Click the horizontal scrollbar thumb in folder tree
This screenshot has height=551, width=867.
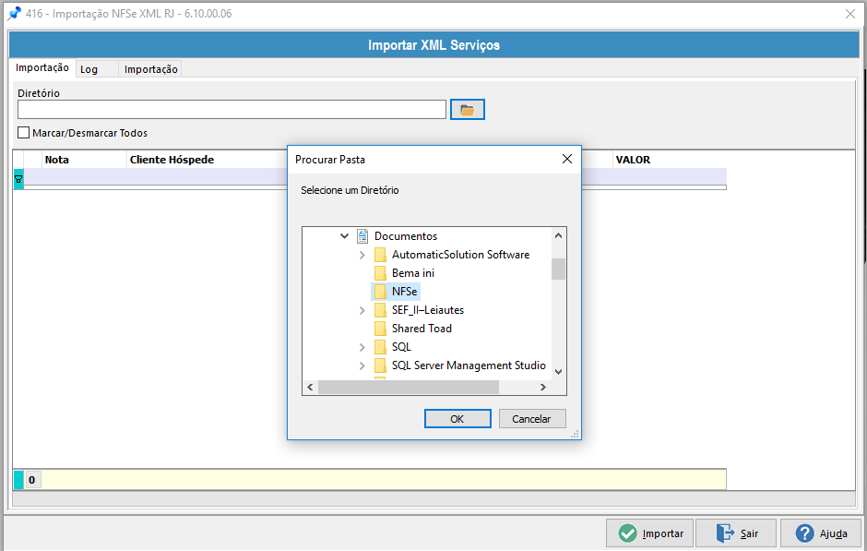[x=409, y=388]
